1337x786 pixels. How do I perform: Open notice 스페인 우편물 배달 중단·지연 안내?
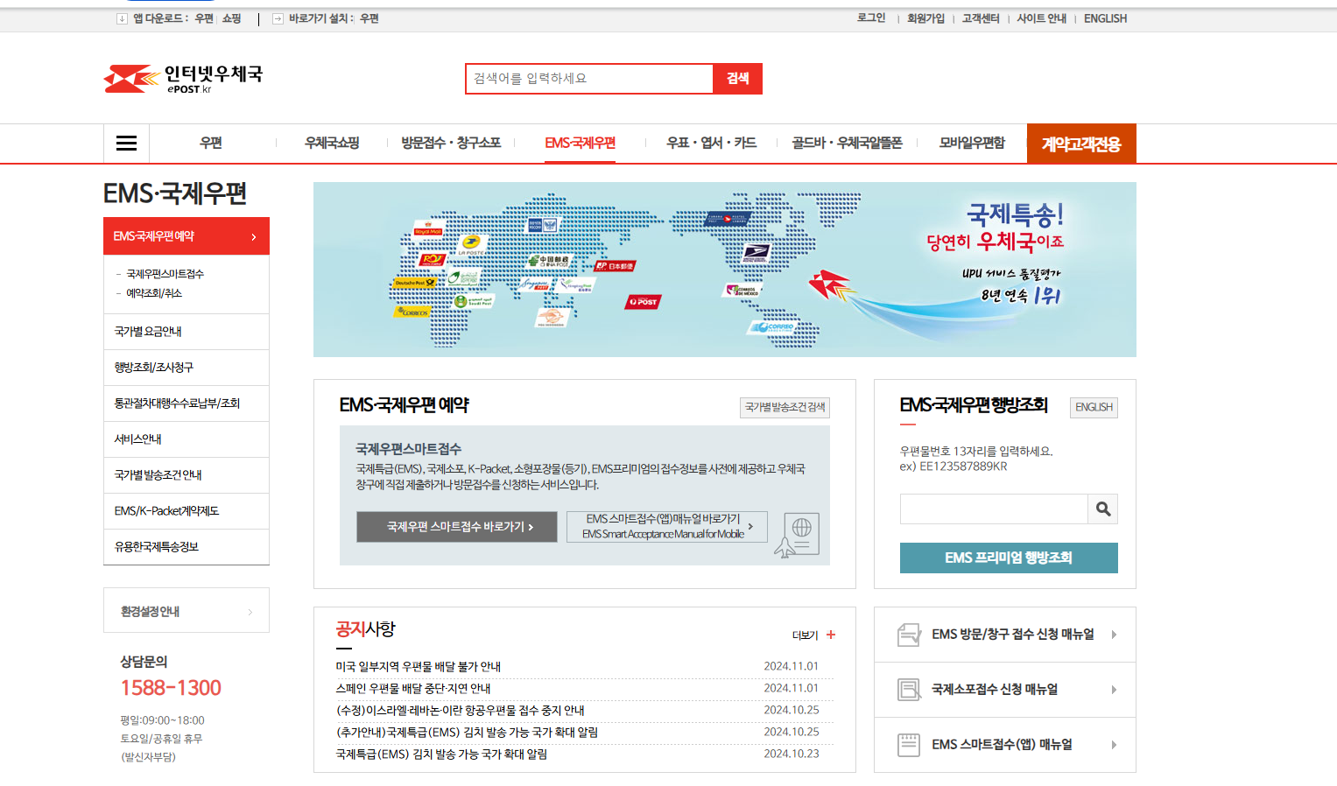413,688
